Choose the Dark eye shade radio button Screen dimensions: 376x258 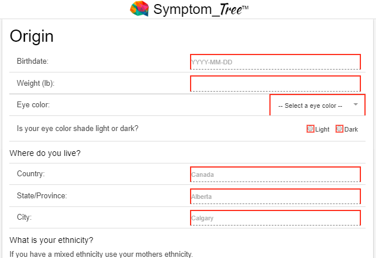340,129
